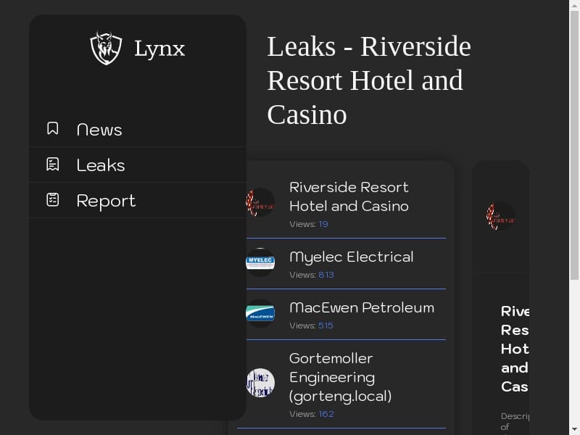
Task: Open the Leaks menu item
Action: coord(138,165)
